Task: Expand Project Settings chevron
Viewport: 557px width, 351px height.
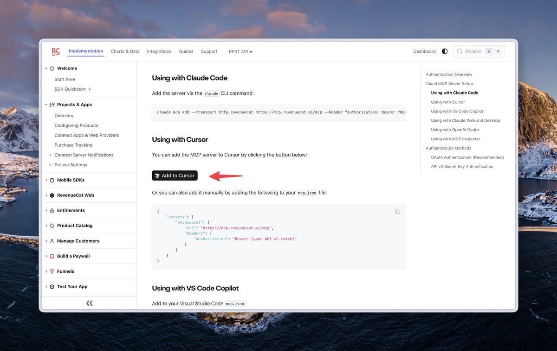Action: [50, 165]
